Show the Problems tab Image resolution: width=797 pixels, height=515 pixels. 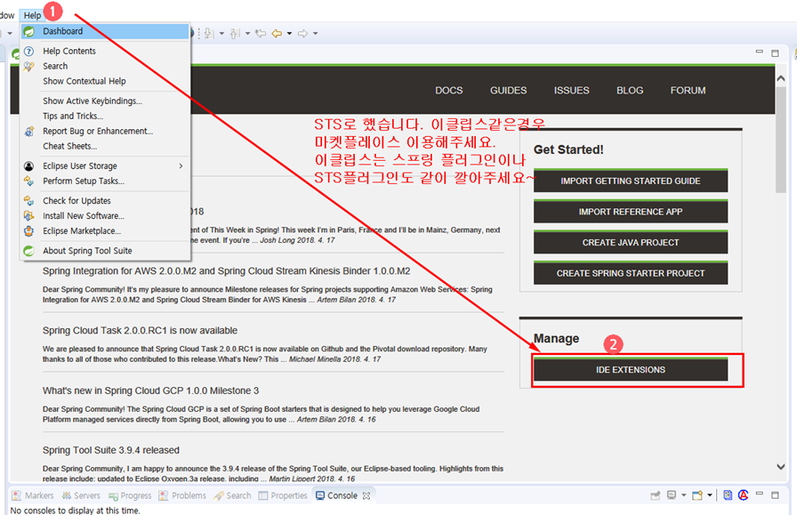click(x=182, y=495)
